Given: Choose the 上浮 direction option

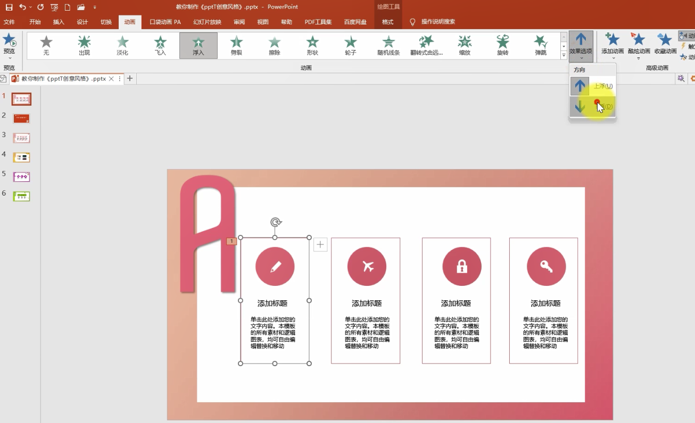Looking at the screenshot, I should (593, 86).
